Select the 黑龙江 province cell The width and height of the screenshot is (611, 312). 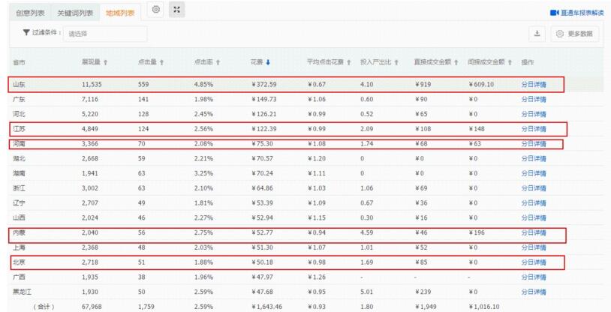[23, 292]
